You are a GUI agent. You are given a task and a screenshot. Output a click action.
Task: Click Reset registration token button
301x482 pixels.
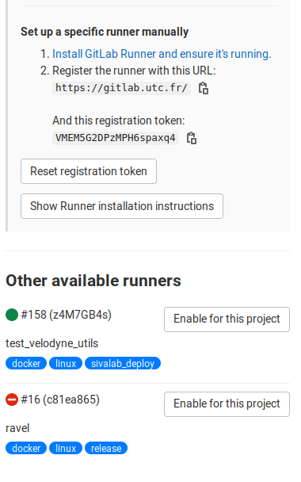[89, 171]
